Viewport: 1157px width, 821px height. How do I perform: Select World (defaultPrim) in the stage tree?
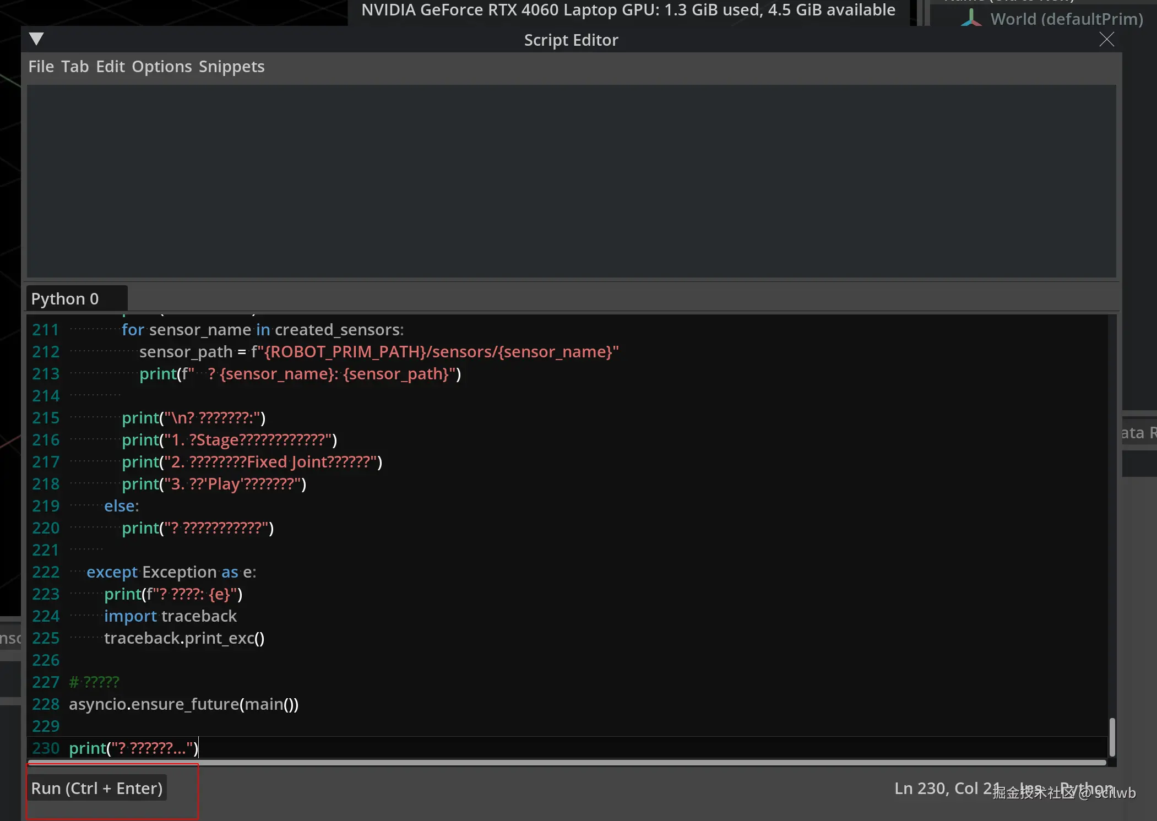pyautogui.click(x=1066, y=19)
